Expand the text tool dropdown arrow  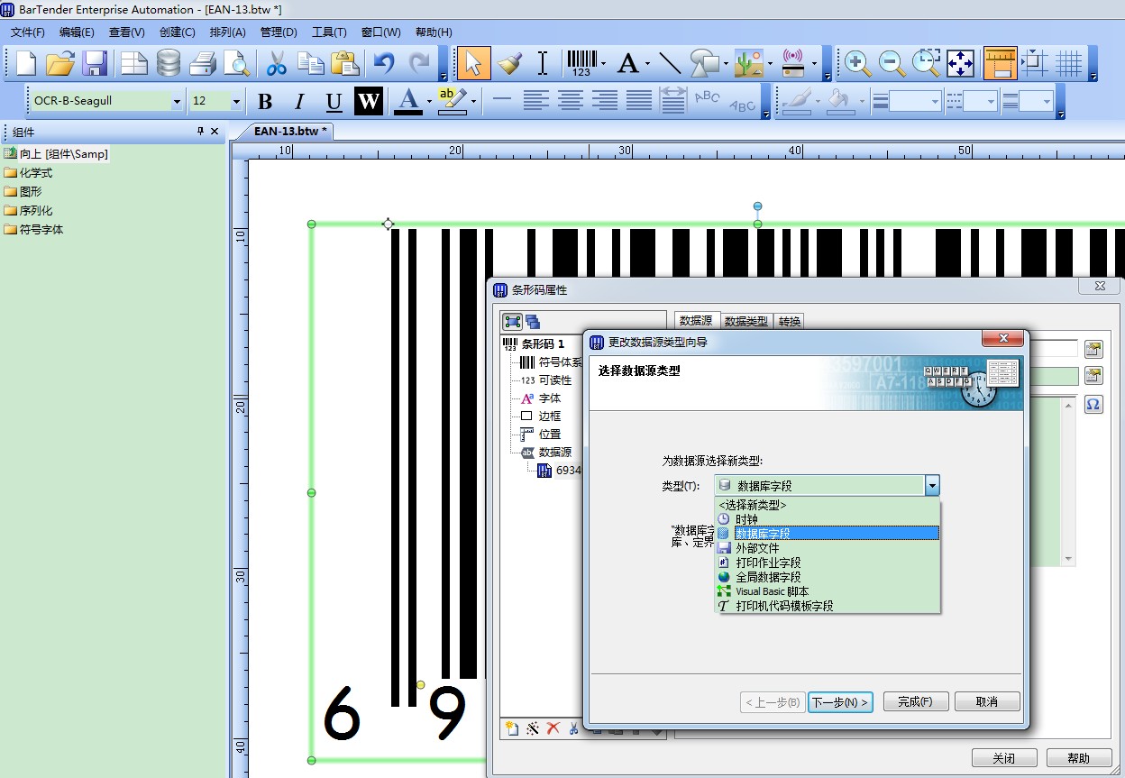click(x=647, y=65)
